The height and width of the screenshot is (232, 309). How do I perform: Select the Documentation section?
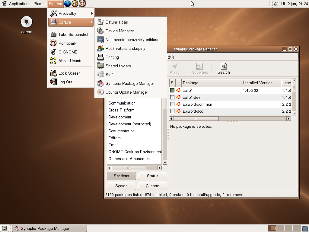point(134,131)
